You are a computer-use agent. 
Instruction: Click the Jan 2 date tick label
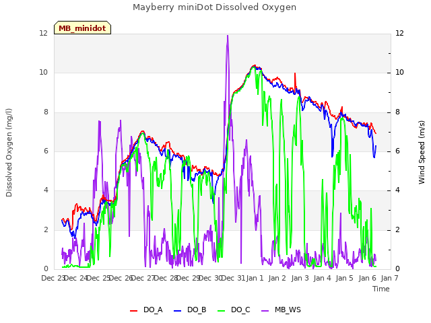[x=277, y=278]
